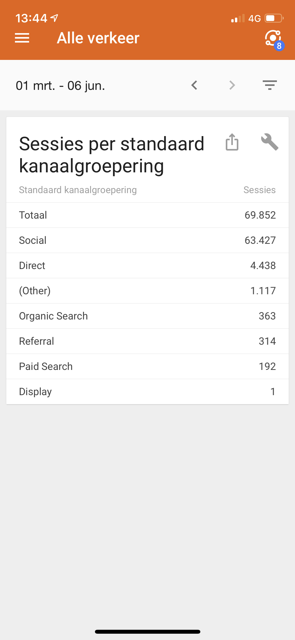The height and width of the screenshot is (640, 295).
Task: Open the wrench report settings
Action: (270, 142)
